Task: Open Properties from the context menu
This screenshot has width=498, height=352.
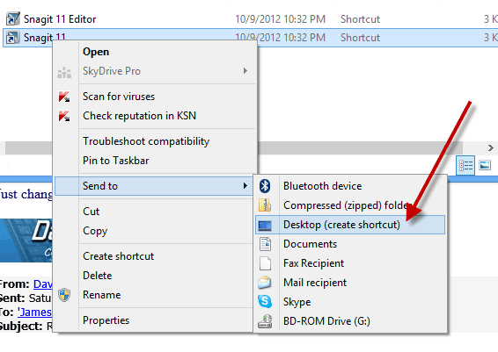Action: tap(106, 320)
